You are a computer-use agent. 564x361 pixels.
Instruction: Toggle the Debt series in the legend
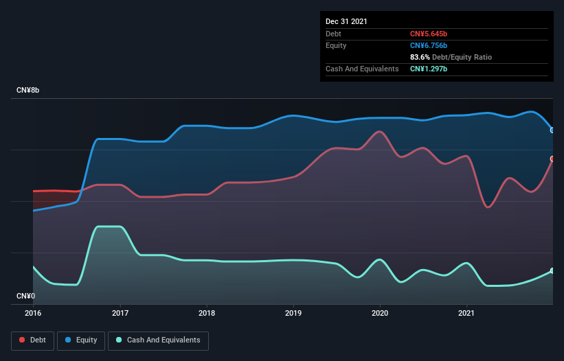tap(32, 340)
